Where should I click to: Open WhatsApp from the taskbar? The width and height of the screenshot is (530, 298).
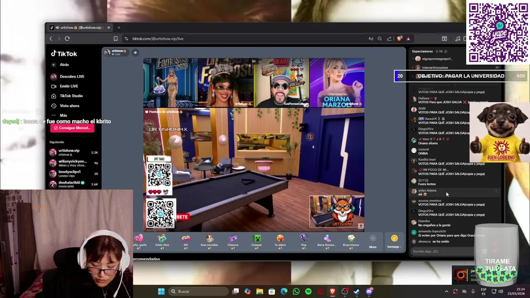[296, 291]
